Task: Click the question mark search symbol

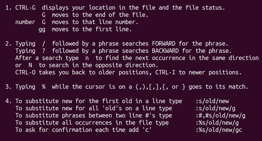Action: (44, 51)
